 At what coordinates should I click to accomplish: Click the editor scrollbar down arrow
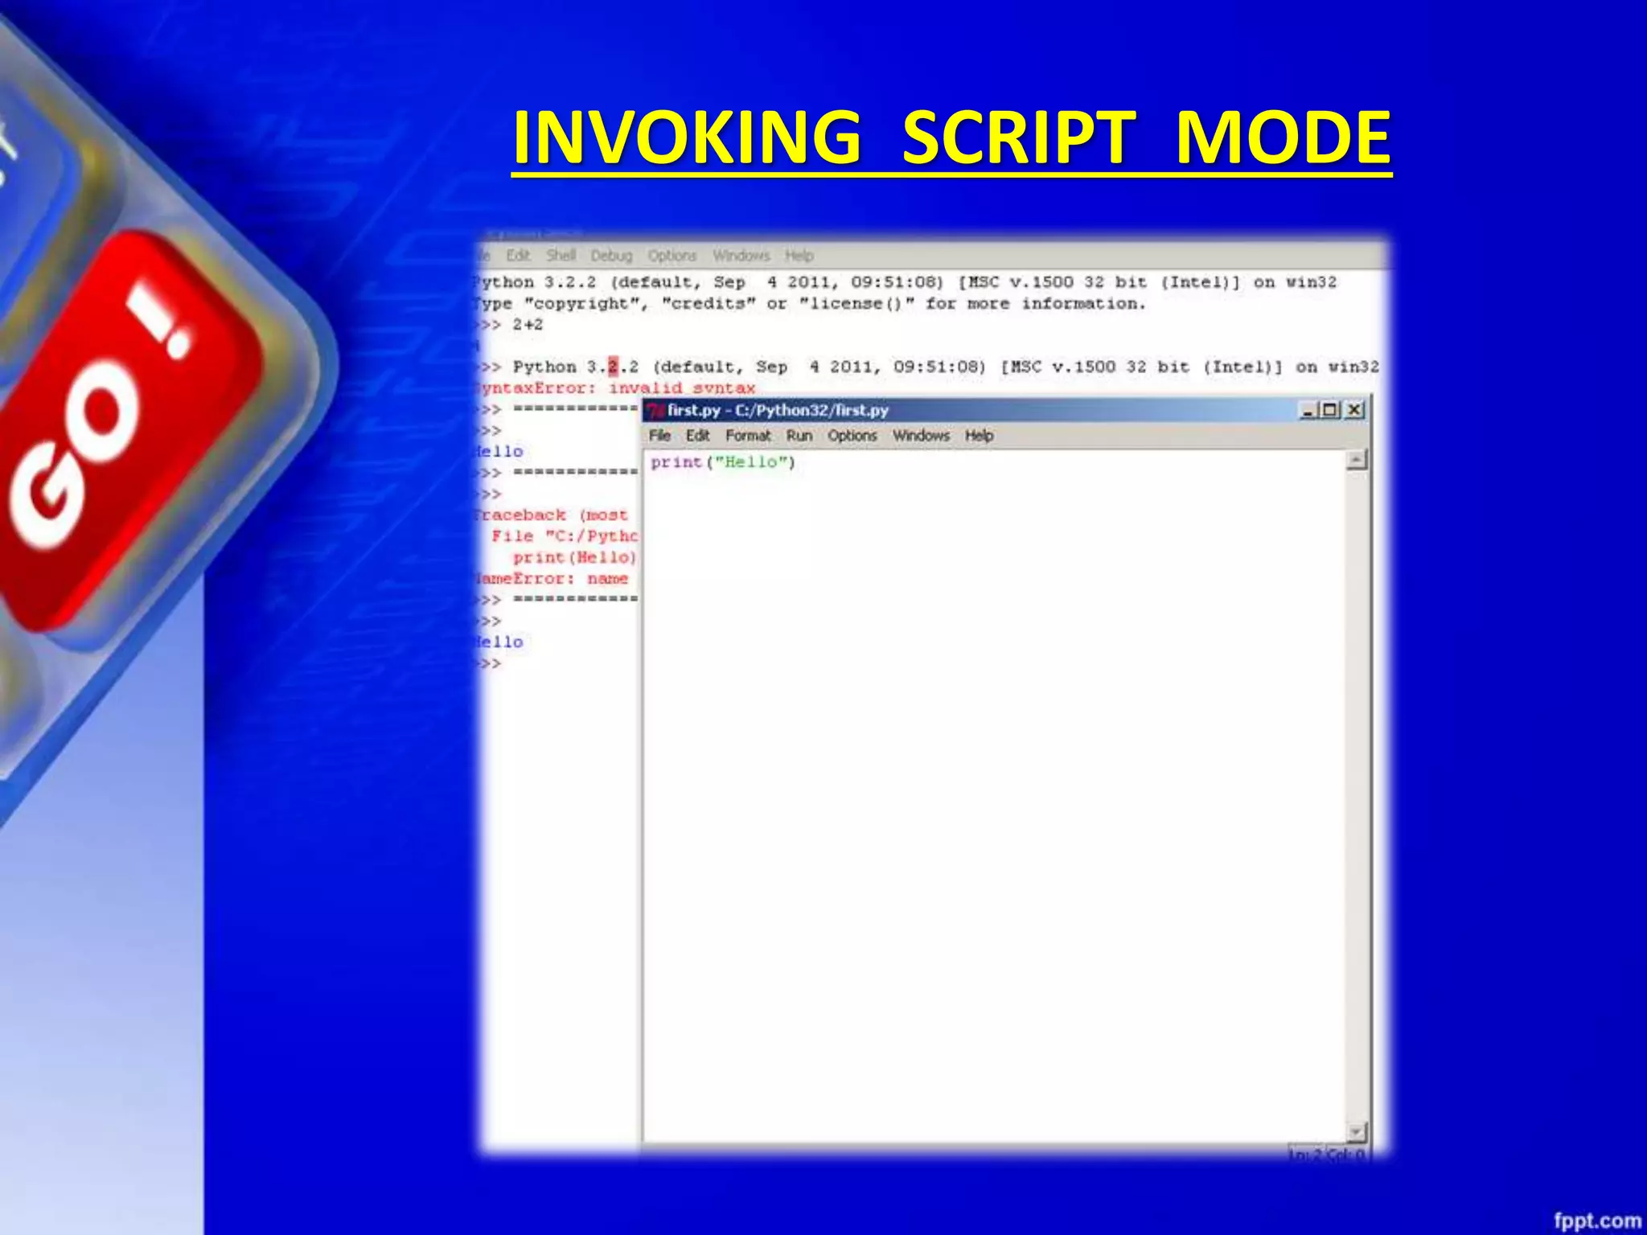1356,1132
